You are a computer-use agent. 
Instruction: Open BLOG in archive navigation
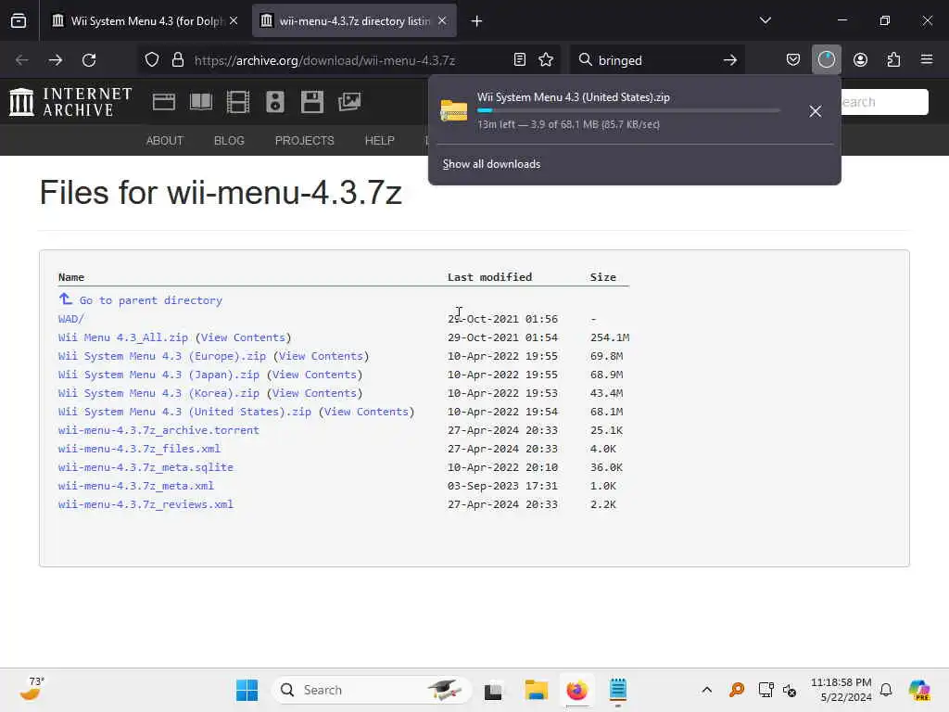pos(229,141)
